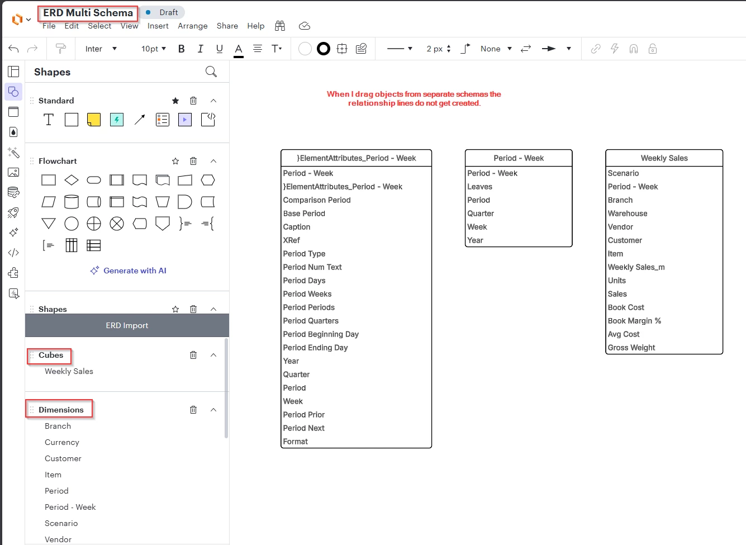
Task: Toggle underline text formatting
Action: click(220, 49)
